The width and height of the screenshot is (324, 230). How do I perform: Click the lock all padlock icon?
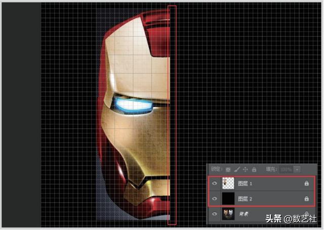tap(254, 169)
